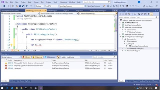
Task: Collapse the RPSStrategyFactory class region
Action: tap(16, 29)
